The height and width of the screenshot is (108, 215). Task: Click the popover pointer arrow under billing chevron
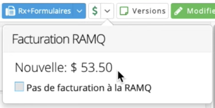107,22
